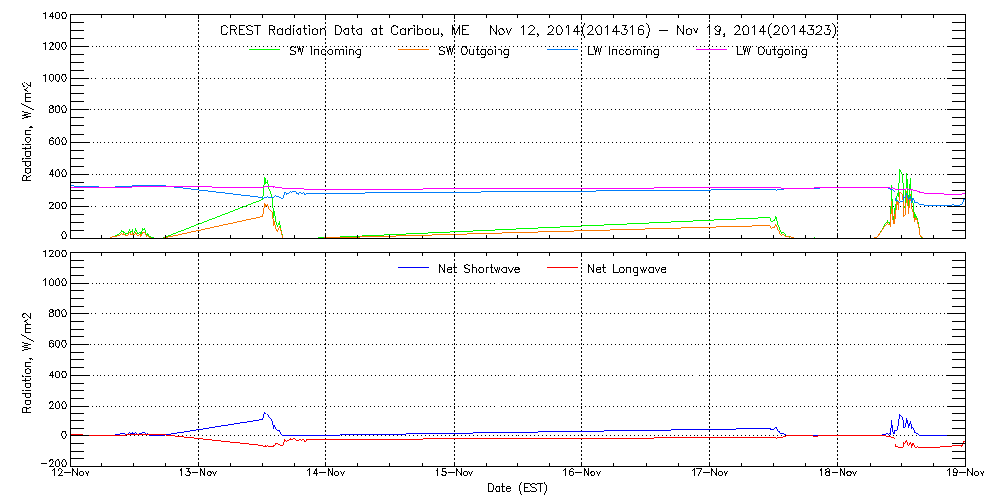Click the Date (EST) axis title
995x497 pixels.
coord(518,488)
